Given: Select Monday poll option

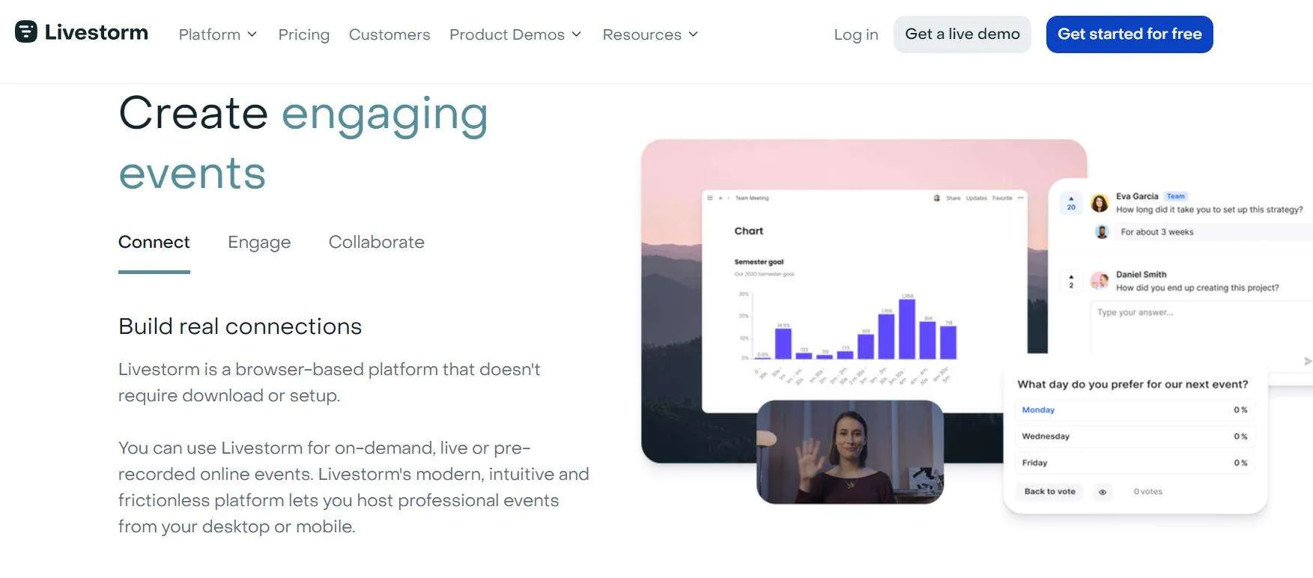Looking at the screenshot, I should 1134,410.
